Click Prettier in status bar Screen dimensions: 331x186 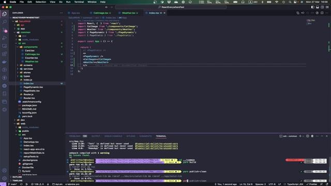pos(312,184)
